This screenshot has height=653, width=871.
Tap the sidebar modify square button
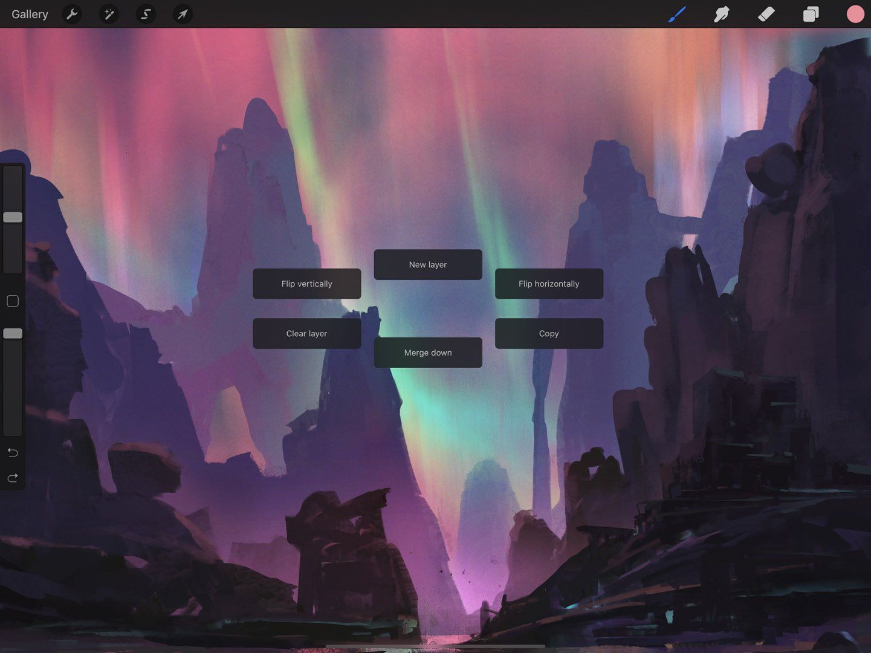click(13, 301)
